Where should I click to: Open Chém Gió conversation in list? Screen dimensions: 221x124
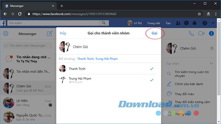tap(28, 88)
